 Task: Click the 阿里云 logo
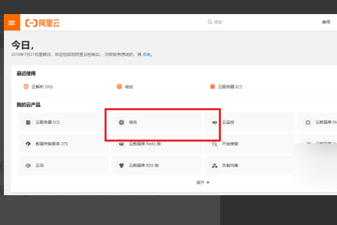42,23
